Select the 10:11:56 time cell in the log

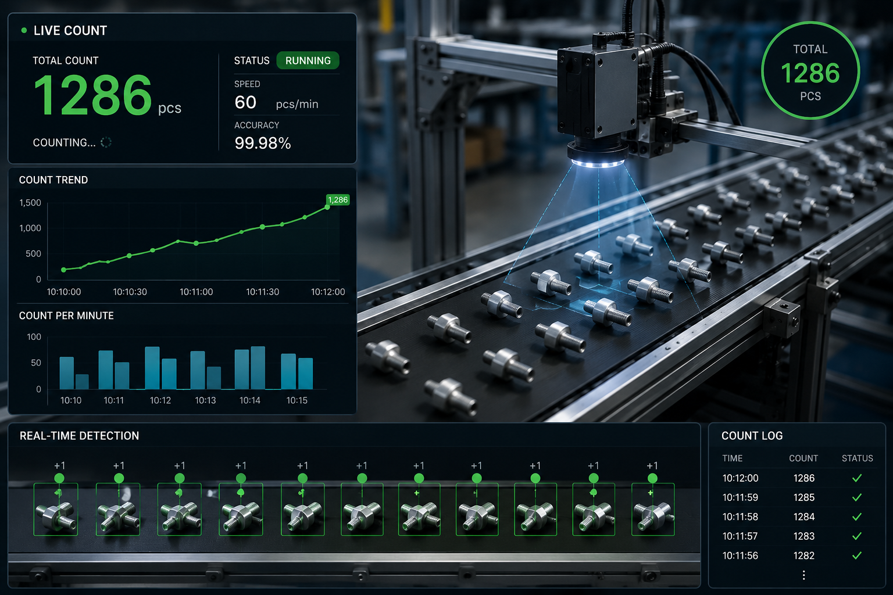(x=740, y=555)
